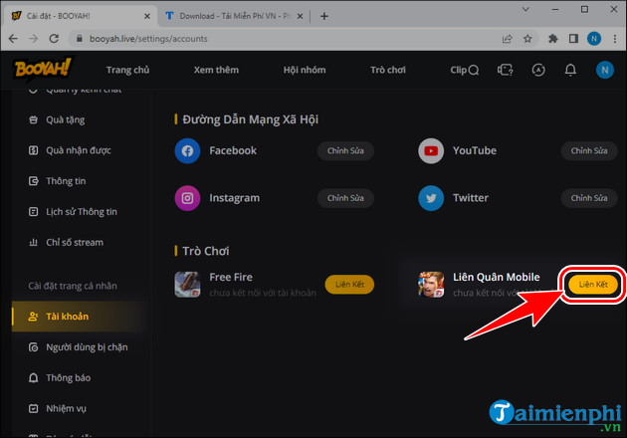Bookmark this page with the star icon

(x=527, y=39)
